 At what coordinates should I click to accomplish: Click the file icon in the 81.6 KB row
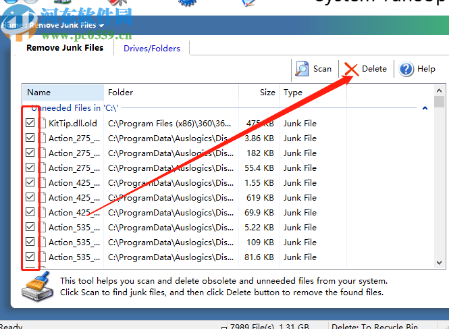43,257
